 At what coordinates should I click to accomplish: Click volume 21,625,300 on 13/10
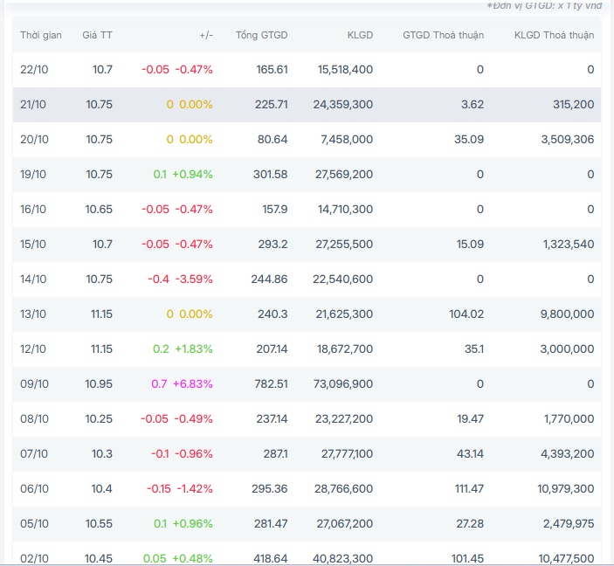click(x=344, y=314)
